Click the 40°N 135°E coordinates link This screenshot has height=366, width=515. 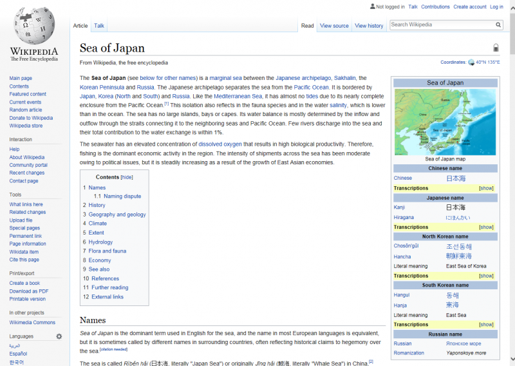(488, 62)
